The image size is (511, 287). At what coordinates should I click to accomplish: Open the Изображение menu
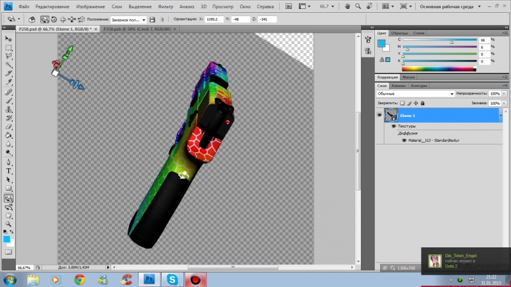coord(90,6)
